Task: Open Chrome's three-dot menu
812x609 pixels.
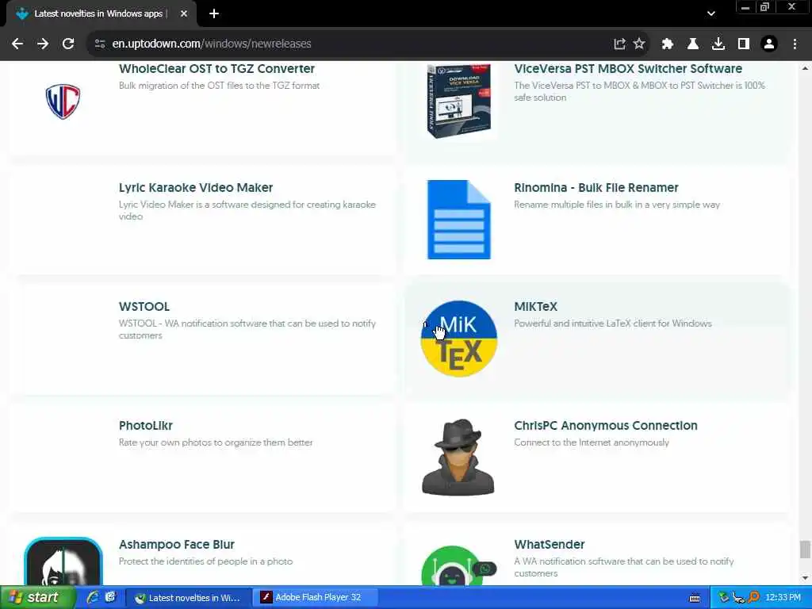Action: click(795, 44)
